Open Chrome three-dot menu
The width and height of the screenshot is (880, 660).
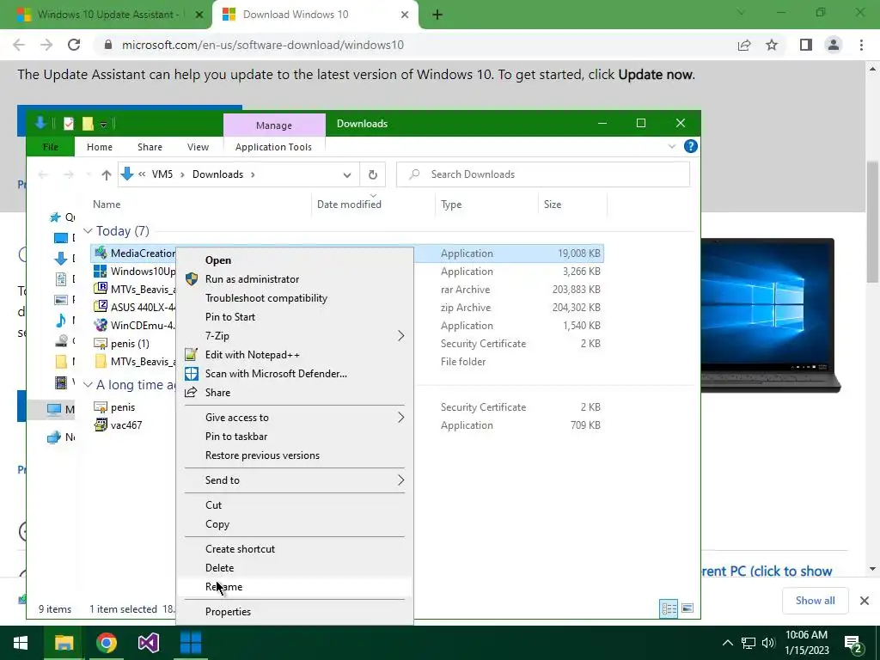[x=861, y=45]
